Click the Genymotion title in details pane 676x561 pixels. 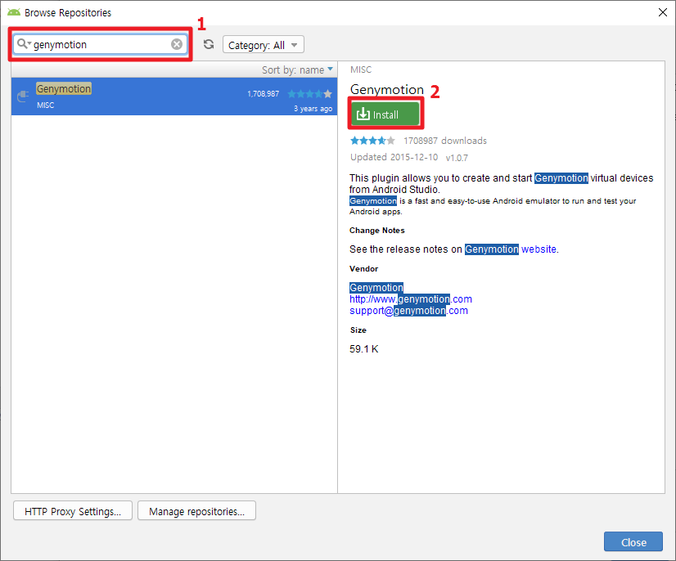[387, 89]
